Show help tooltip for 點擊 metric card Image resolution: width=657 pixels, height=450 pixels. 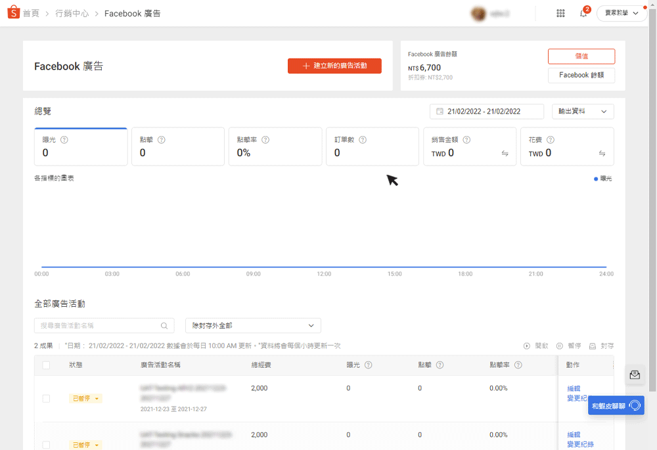click(162, 140)
